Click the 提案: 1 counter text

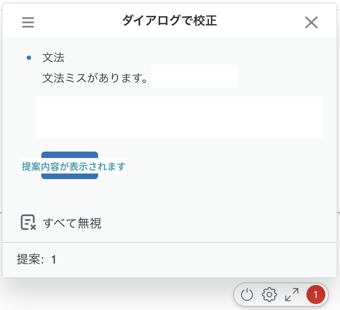[37, 259]
